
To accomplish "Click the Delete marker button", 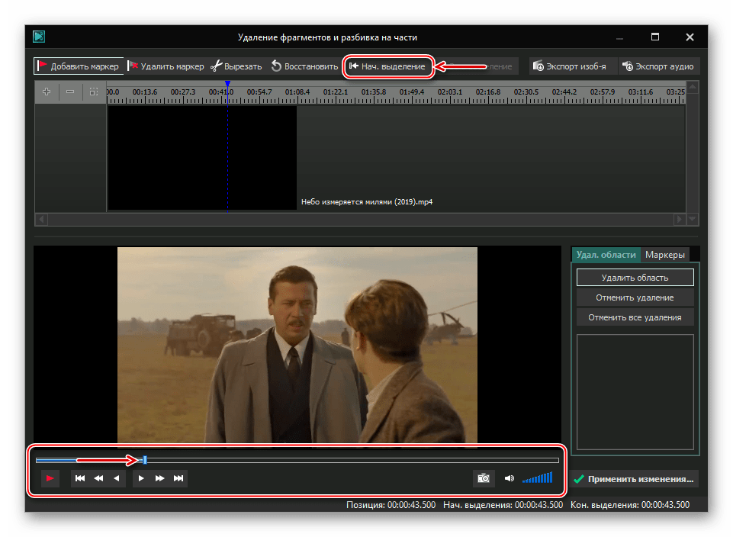I will (166, 66).
